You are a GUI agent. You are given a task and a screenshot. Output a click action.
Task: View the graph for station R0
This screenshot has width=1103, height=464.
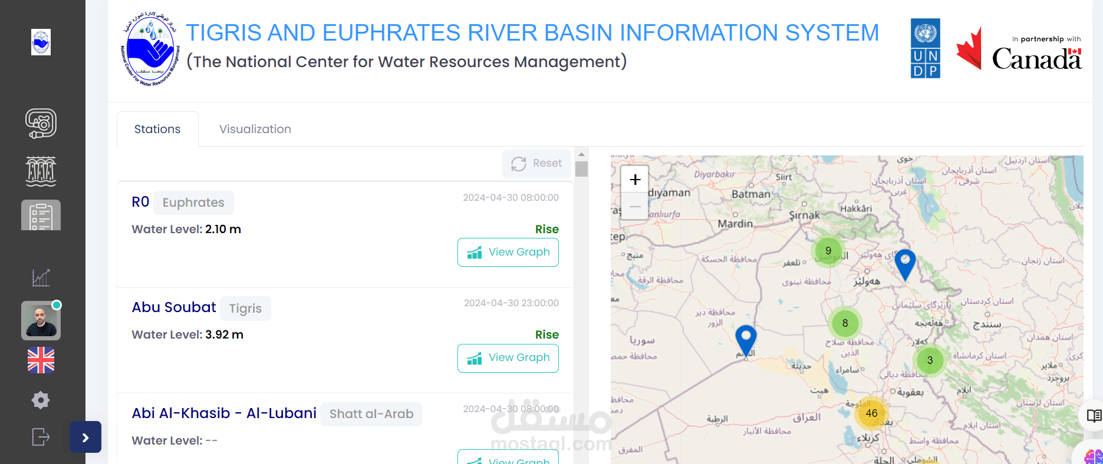tap(508, 252)
